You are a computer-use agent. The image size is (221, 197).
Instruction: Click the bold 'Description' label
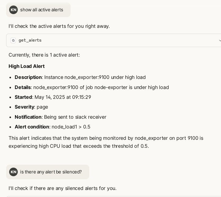click(x=28, y=77)
